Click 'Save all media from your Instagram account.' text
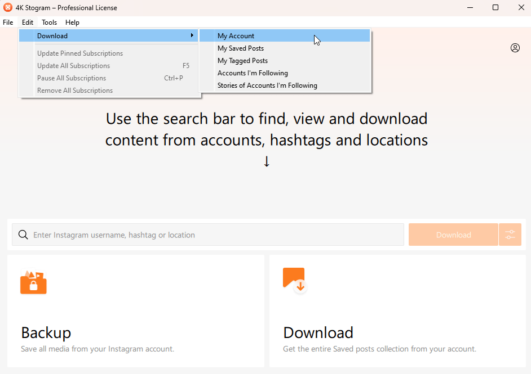The width and height of the screenshot is (531, 374). click(98, 349)
